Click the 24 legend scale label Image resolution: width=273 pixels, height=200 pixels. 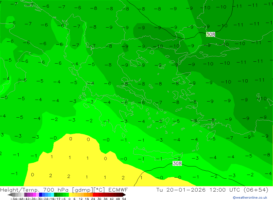93,199
